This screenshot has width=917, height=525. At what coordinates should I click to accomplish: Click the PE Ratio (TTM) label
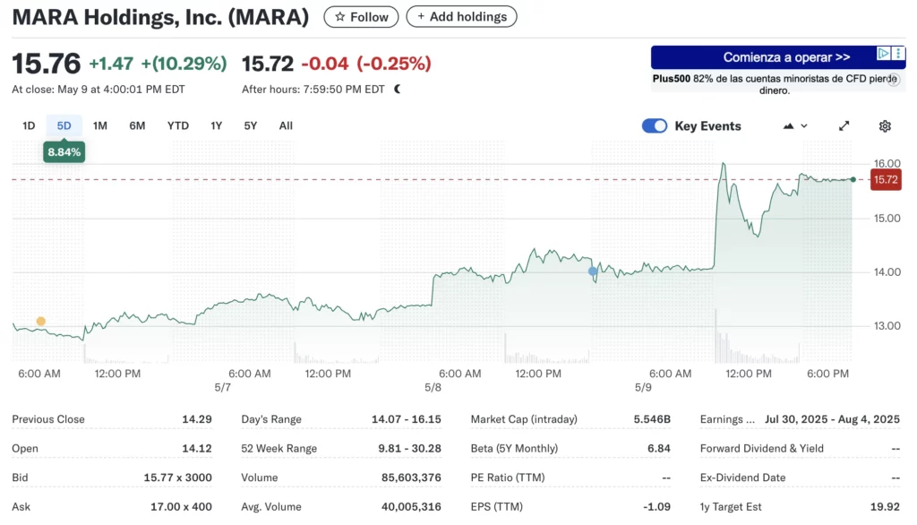click(508, 478)
